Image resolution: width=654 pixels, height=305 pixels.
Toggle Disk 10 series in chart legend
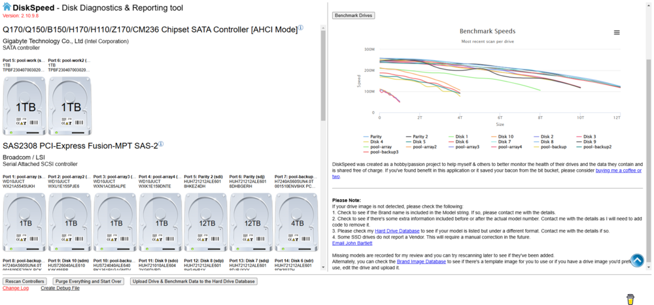[502, 136]
